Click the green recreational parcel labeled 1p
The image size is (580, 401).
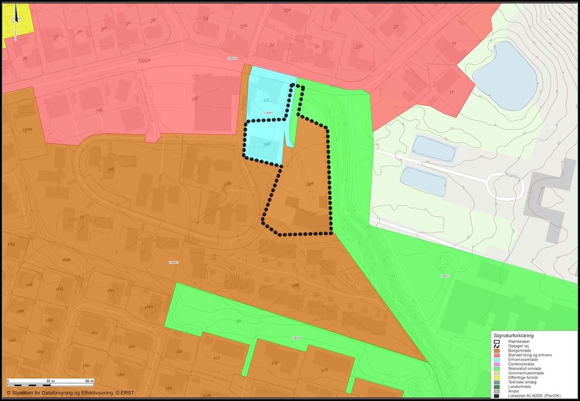pos(238,321)
